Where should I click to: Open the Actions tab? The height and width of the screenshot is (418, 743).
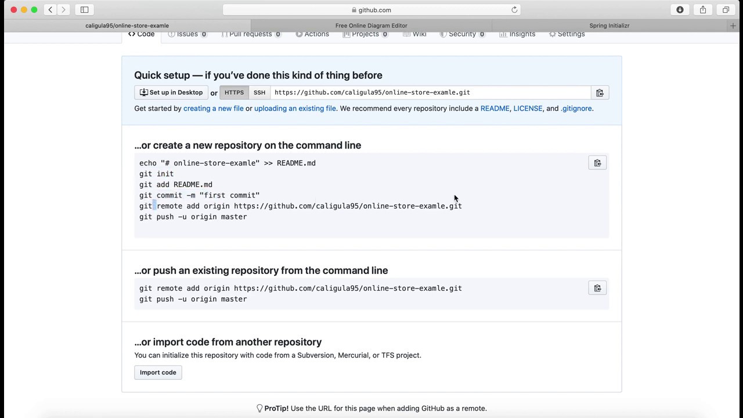[312, 34]
